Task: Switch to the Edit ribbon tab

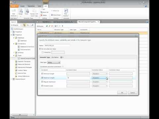Action: point(45,6)
